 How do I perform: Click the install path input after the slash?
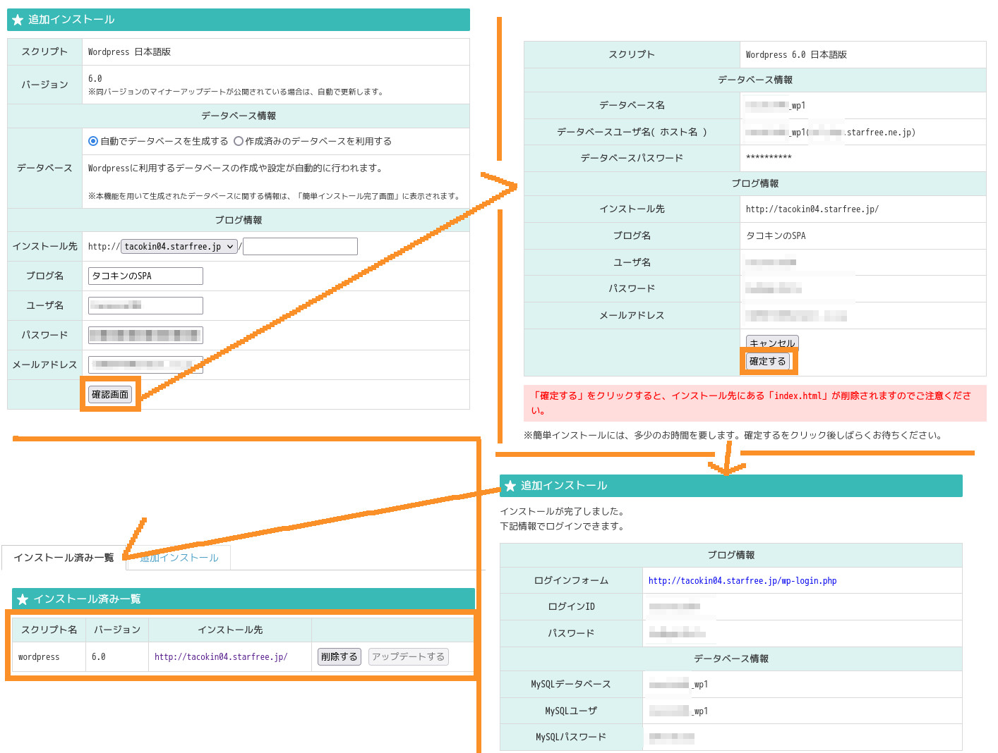(300, 246)
